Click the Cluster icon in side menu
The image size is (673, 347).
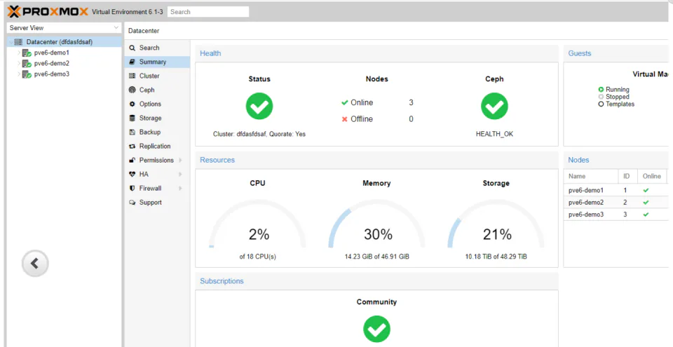(132, 76)
